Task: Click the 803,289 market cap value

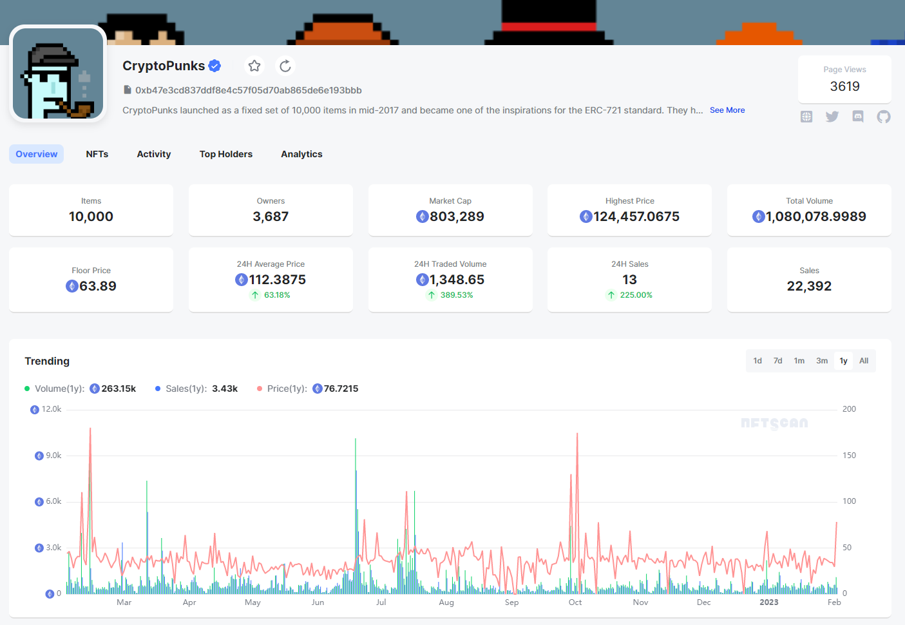Action: click(x=457, y=216)
